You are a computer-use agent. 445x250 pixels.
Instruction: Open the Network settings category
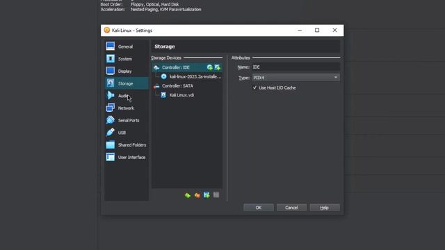(127, 108)
